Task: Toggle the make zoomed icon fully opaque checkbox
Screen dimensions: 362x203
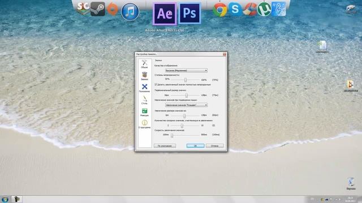Action: (x=156, y=85)
